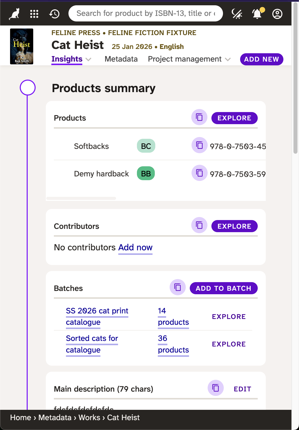Click the cat logo home icon
This screenshot has height=430, width=299.
(x=14, y=14)
